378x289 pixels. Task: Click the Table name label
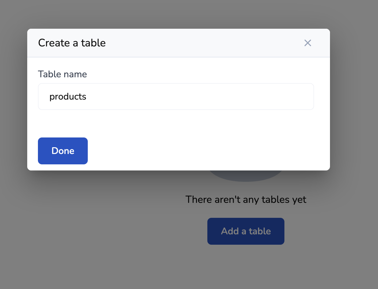pos(62,74)
